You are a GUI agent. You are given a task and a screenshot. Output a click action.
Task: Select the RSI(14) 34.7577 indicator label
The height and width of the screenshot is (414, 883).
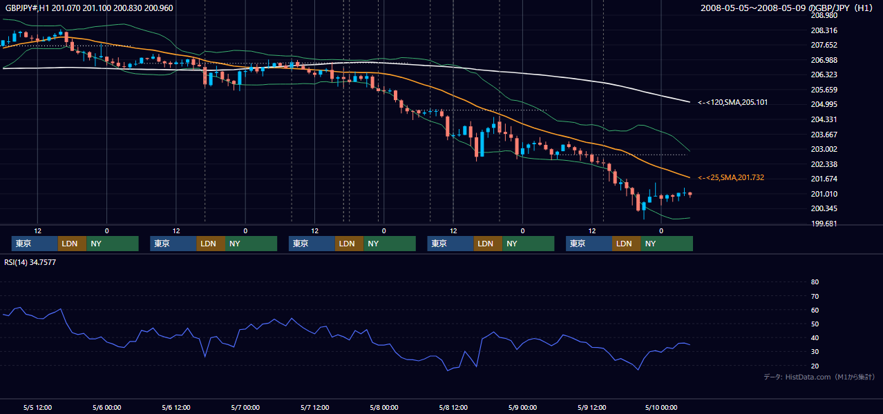[x=30, y=262]
